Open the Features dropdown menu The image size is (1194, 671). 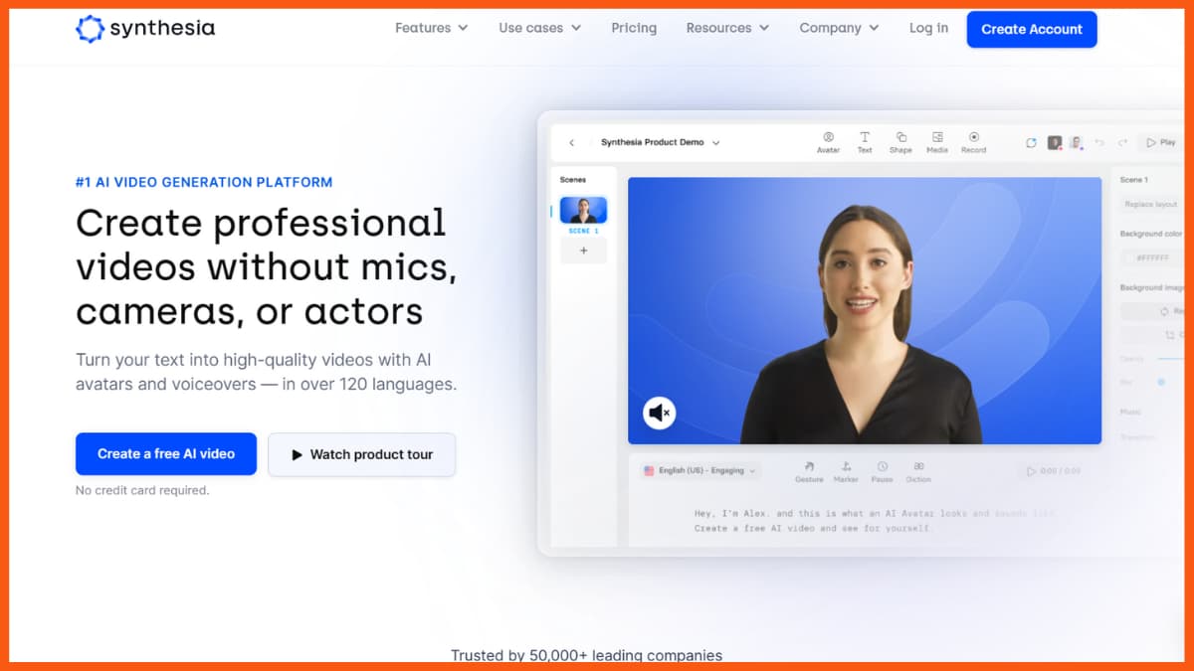coord(431,28)
